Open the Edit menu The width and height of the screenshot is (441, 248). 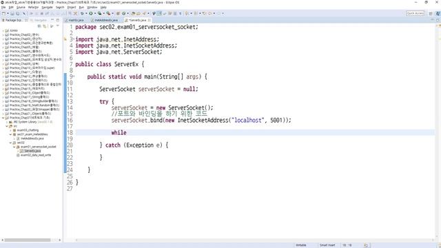(11, 8)
